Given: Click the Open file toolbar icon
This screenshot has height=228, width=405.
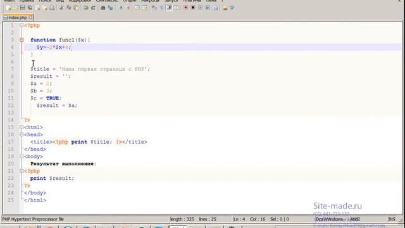Looking at the screenshot, I should 15,8.
